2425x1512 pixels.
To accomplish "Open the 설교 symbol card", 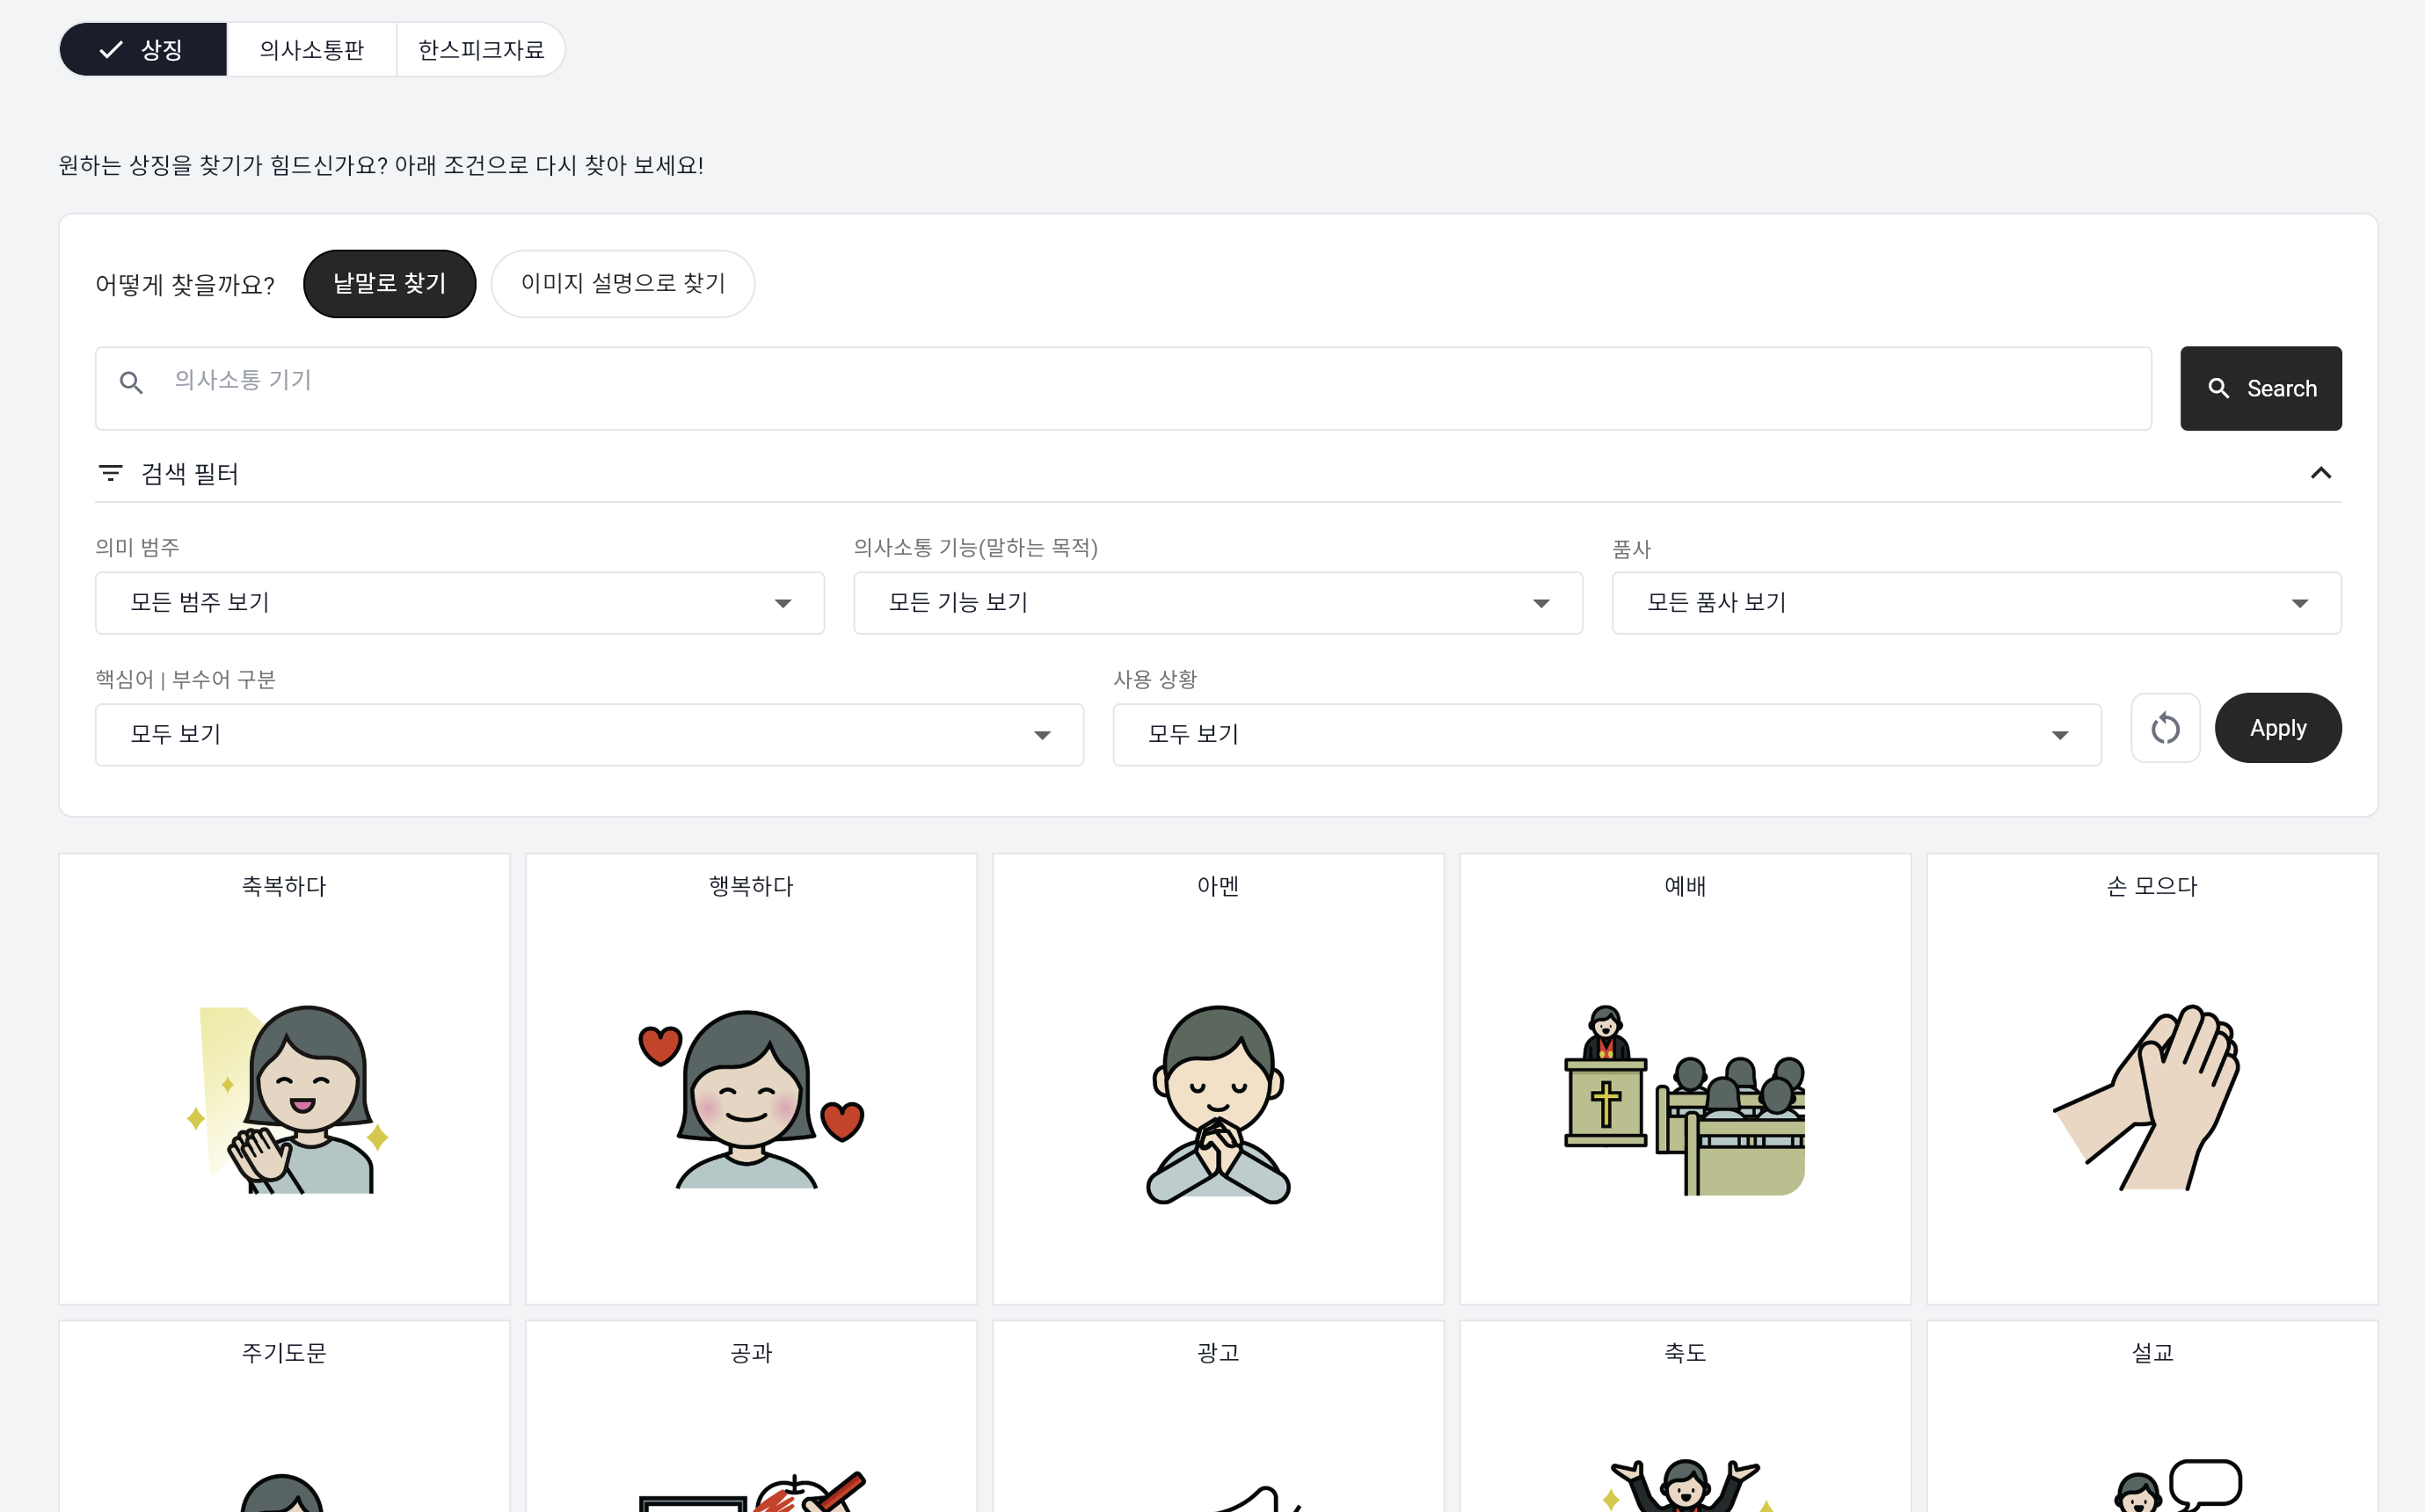I will coord(2152,1416).
